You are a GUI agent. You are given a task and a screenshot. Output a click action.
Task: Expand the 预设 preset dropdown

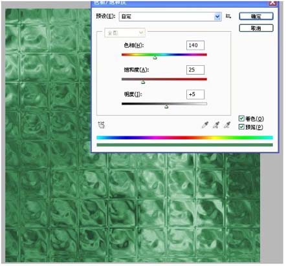pyautogui.click(x=170, y=17)
